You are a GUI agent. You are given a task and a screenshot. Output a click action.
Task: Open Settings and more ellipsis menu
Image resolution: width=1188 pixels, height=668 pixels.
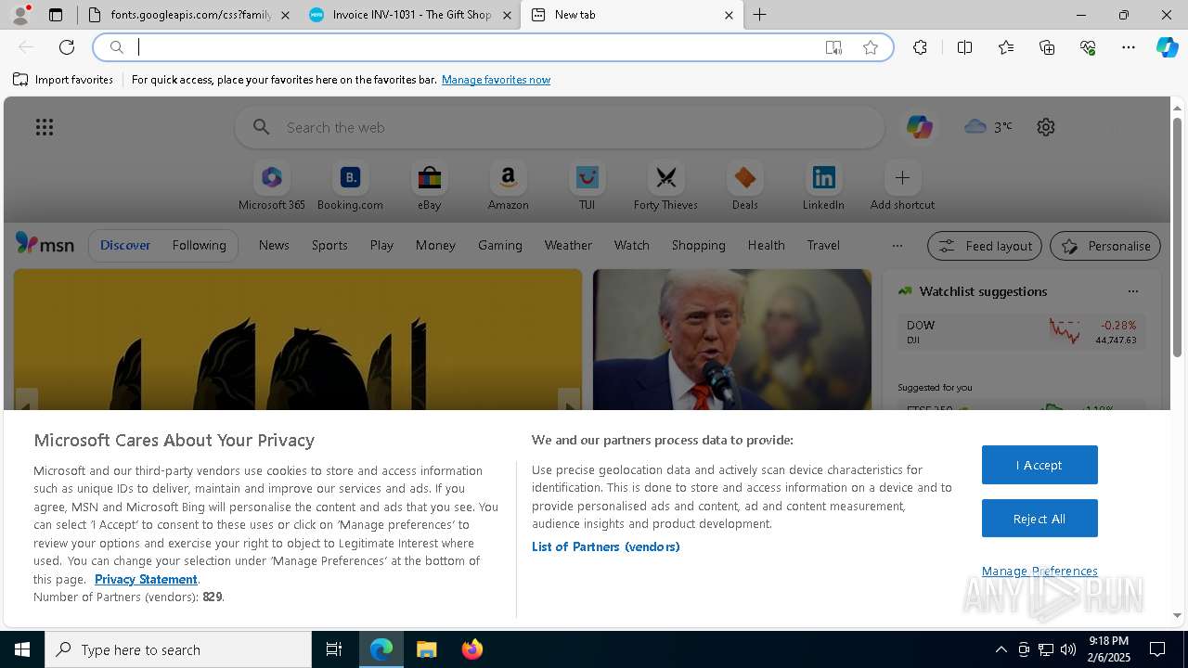1129,47
